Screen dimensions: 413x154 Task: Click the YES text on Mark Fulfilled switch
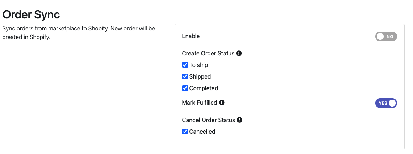coord(383,103)
